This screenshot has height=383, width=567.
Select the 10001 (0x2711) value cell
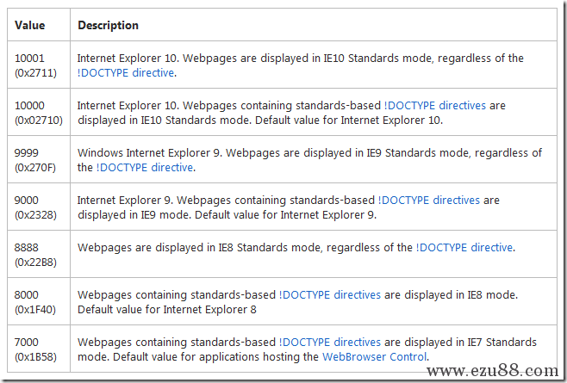pyautogui.click(x=39, y=65)
